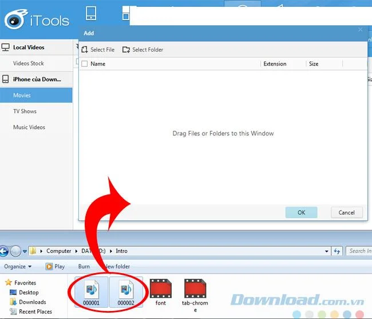Viewport: 372px width, 319px height.
Task: Select the 000001 media file
Action: tap(92, 292)
